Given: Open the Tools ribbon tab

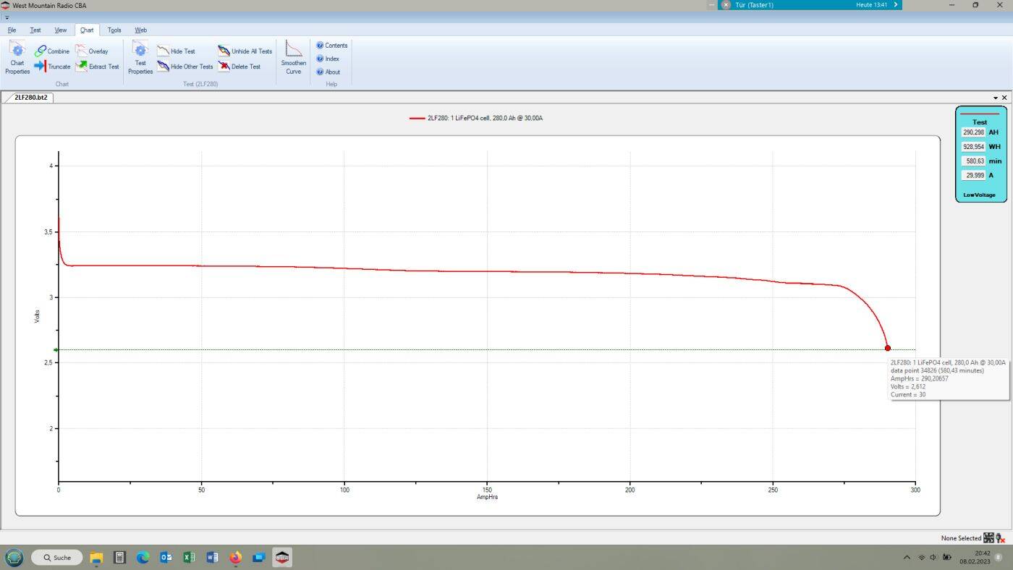Looking at the screenshot, I should click(x=114, y=30).
